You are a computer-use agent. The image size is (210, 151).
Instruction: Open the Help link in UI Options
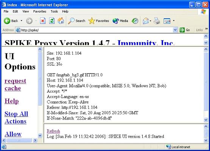point(12,101)
